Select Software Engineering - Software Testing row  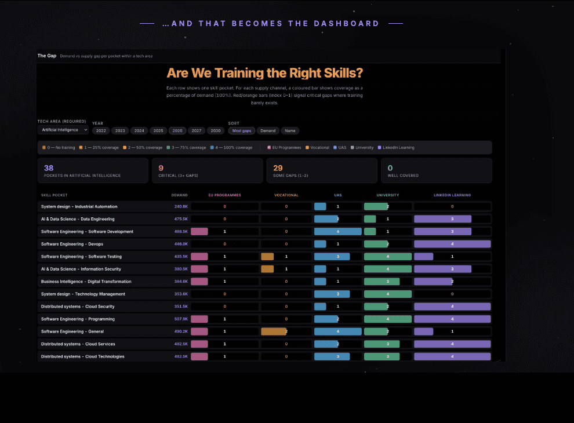pyautogui.click(x=264, y=257)
